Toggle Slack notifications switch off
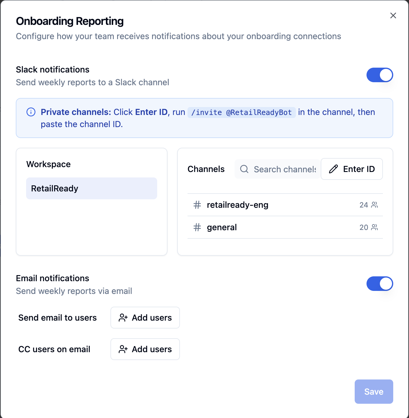409x418 pixels. 380,75
